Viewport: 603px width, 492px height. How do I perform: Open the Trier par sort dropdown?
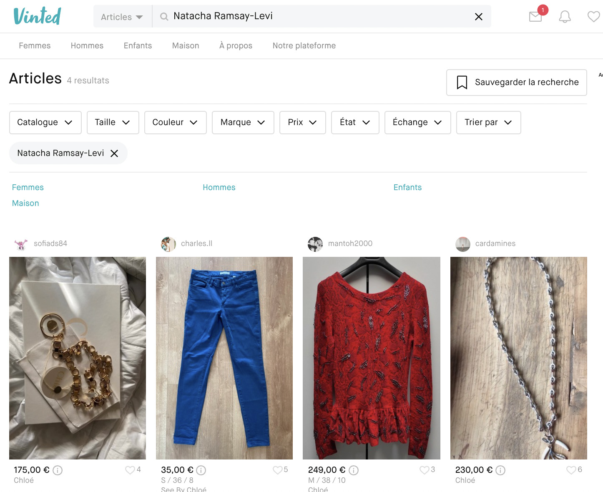[x=488, y=123]
